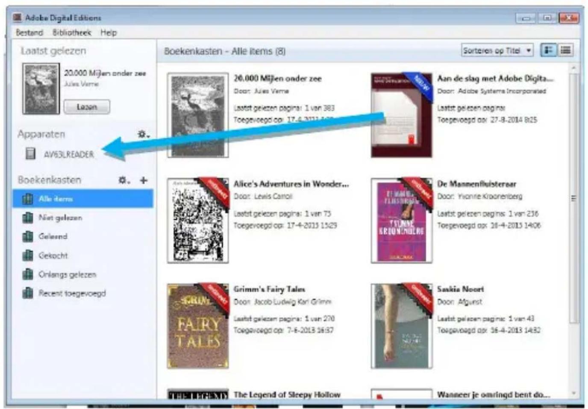The image size is (588, 409).
Task: Click author text Door: Jacob Ludwig Karl Grimm
Action: (282, 302)
